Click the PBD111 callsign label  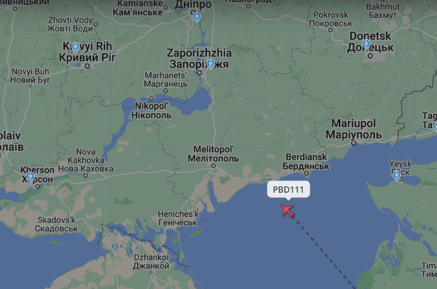pos(288,189)
